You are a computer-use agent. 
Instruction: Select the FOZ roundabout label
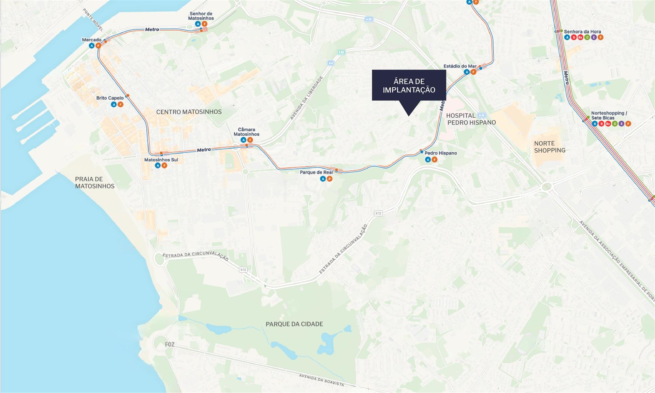pyautogui.click(x=170, y=345)
